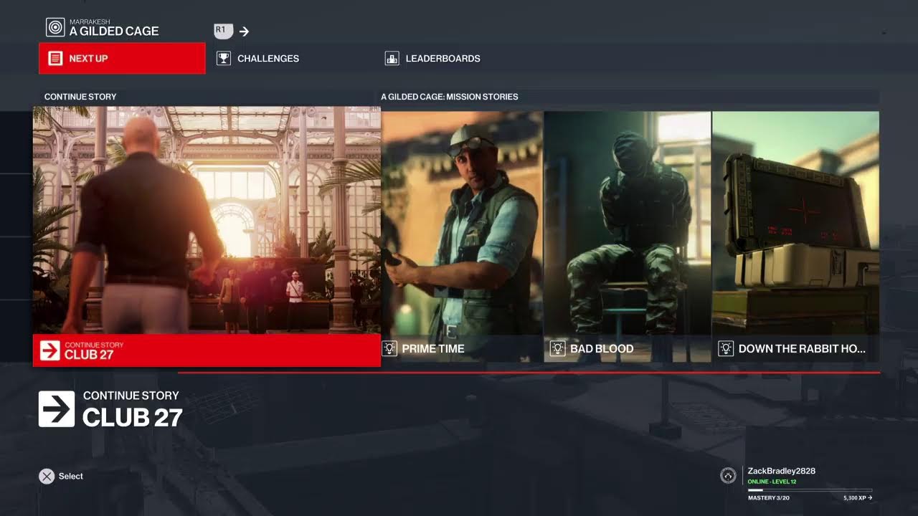This screenshot has width=918, height=516.
Task: Click the right arrow next to R1
Action: [x=245, y=31]
